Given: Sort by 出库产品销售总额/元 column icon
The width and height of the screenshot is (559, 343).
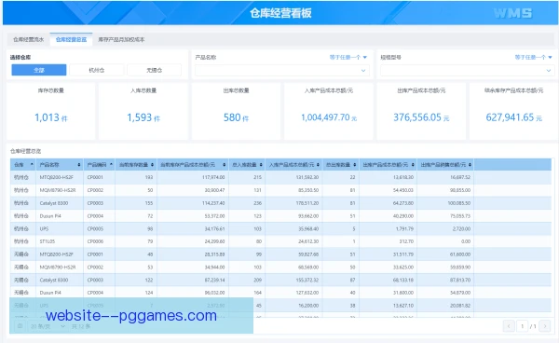Looking at the screenshot, I should pyautogui.click(x=470, y=164).
